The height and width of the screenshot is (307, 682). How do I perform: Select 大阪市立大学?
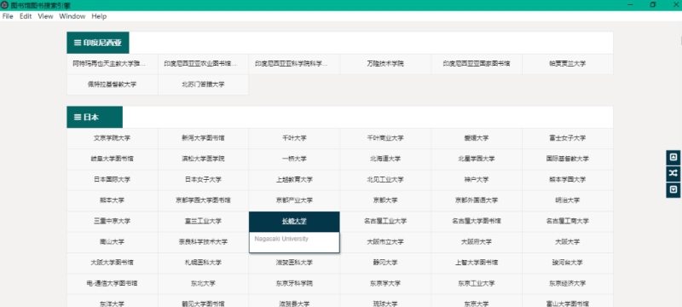pos(385,242)
